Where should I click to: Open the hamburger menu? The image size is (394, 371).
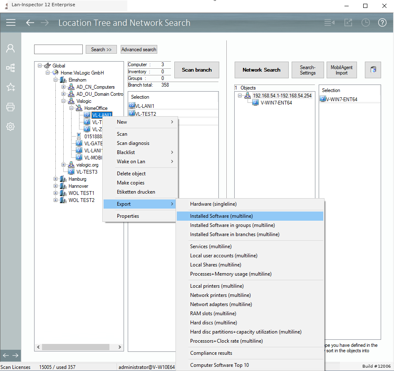[x=11, y=22]
